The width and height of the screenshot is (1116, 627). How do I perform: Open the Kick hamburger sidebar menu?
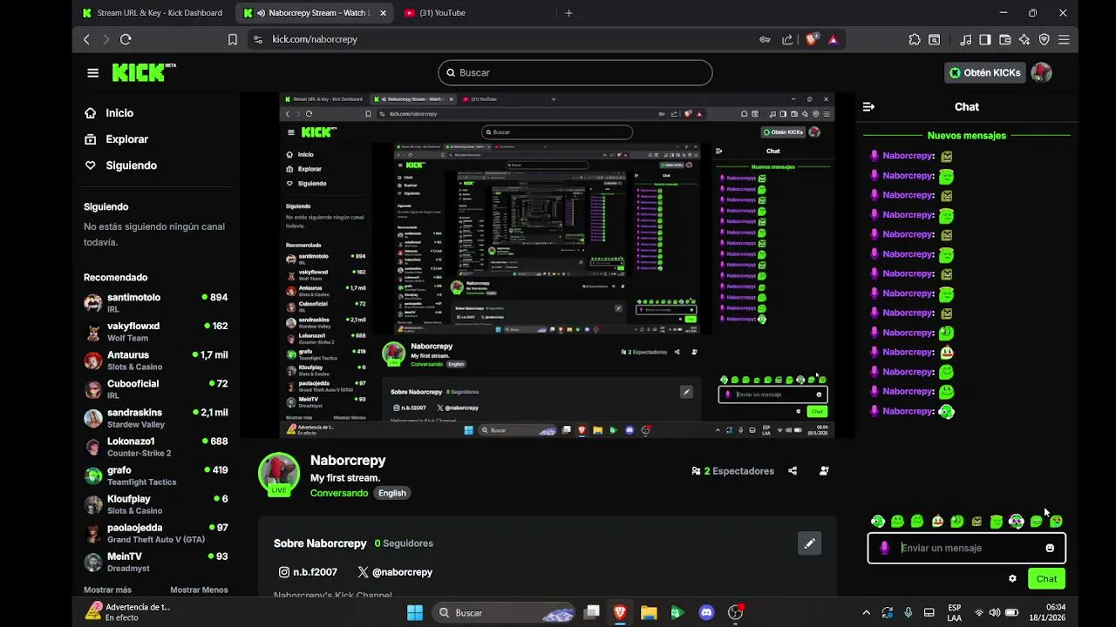(92, 73)
